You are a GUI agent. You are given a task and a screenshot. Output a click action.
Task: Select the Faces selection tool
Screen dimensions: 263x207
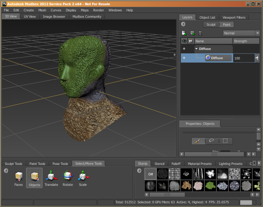point(18,177)
